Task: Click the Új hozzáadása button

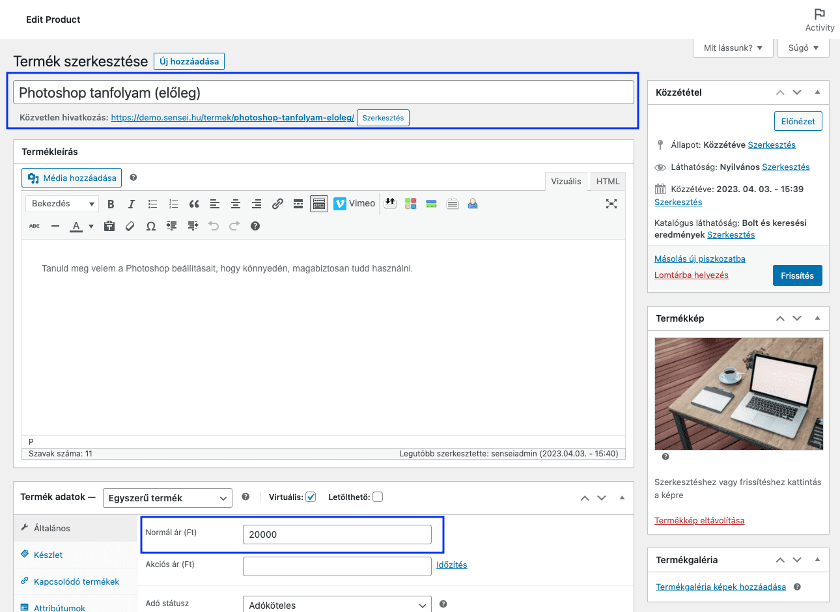Action: tap(189, 61)
